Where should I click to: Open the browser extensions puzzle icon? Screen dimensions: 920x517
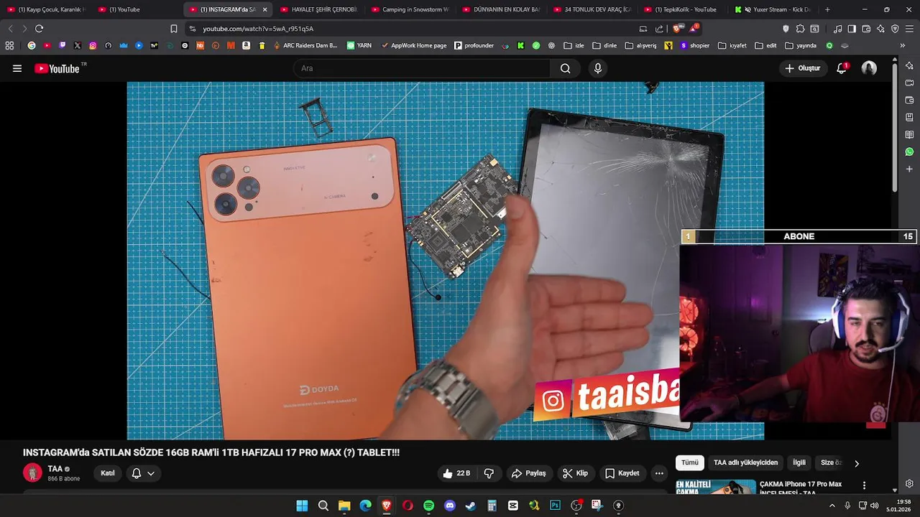800,29
